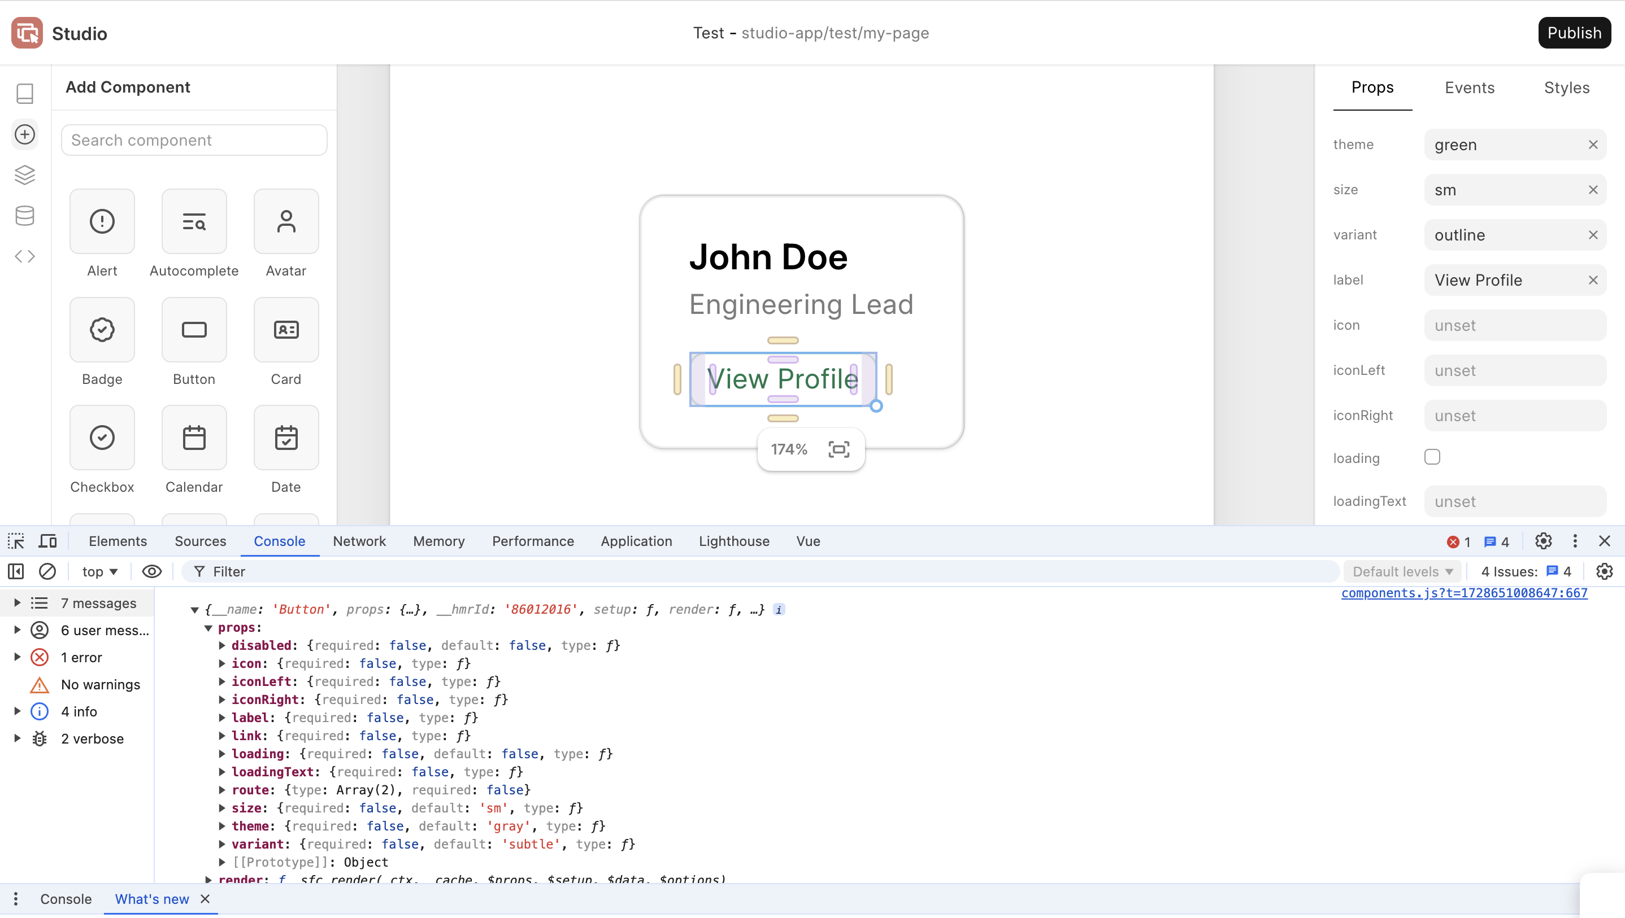Viewport: 1625px width, 918px height.
Task: Clear the theme value green
Action: [x=1593, y=145]
